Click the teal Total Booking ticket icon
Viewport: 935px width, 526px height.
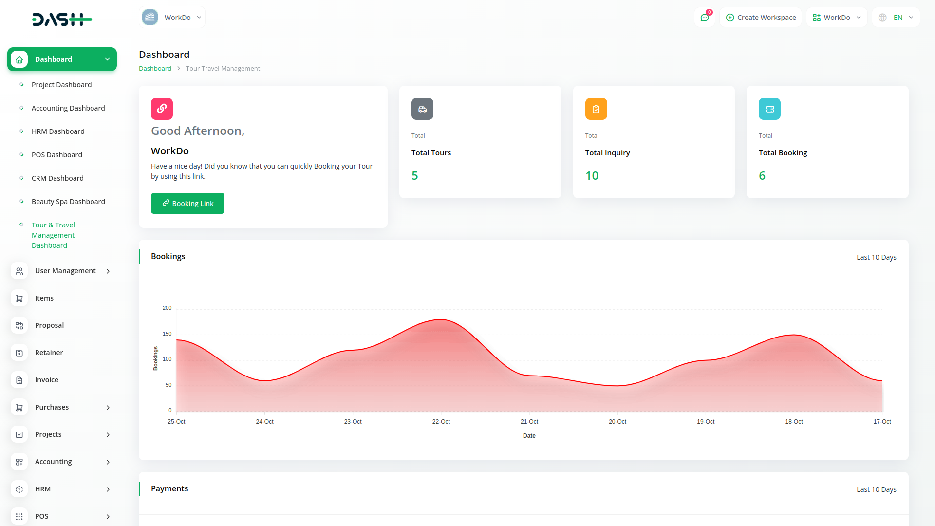pyautogui.click(x=769, y=109)
